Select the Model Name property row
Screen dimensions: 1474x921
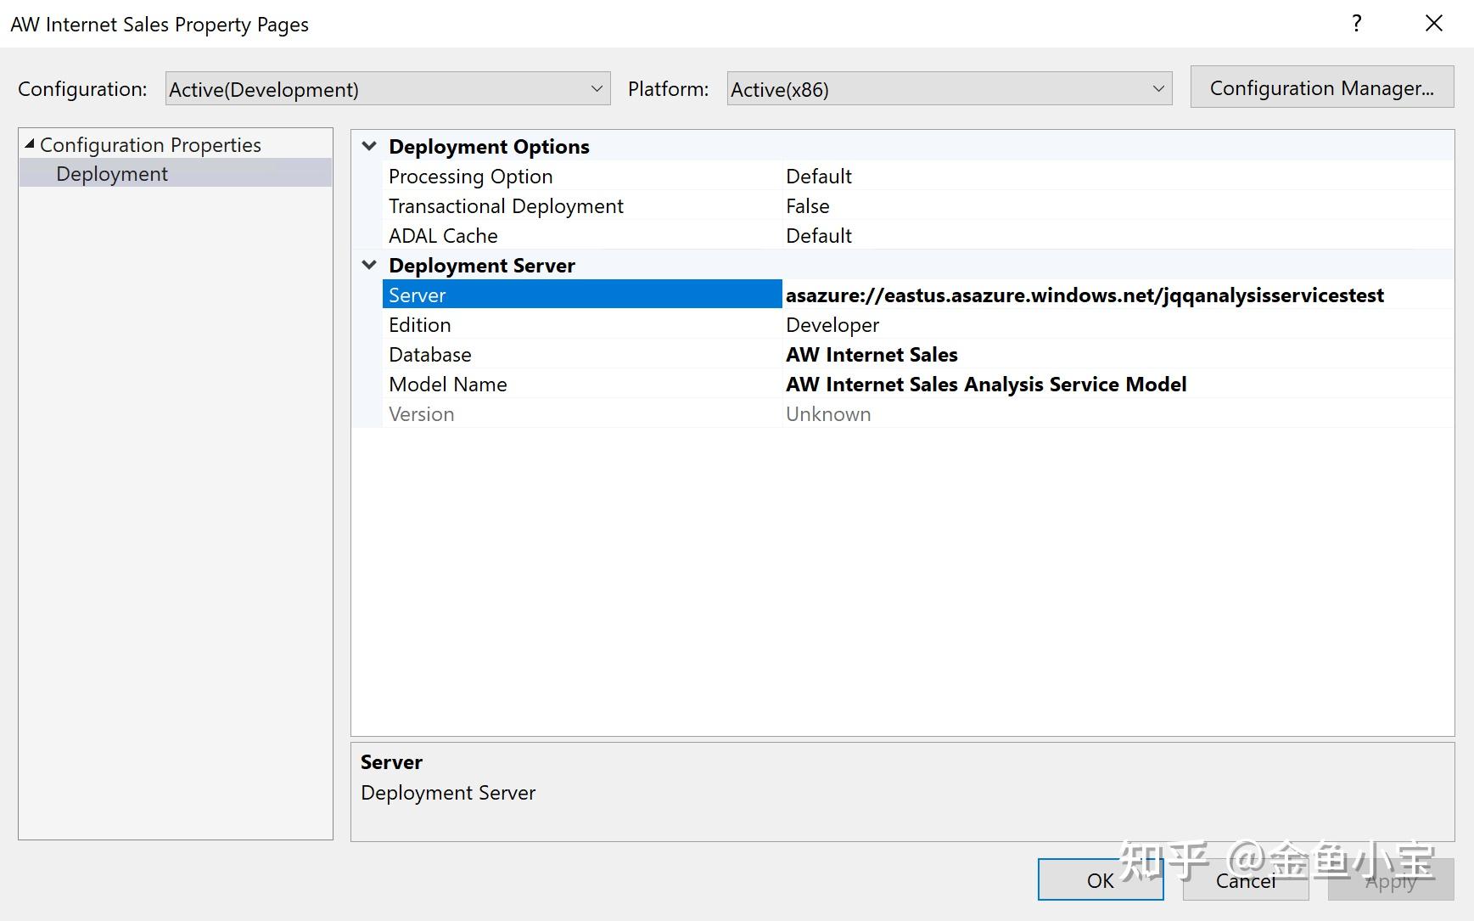coord(447,384)
